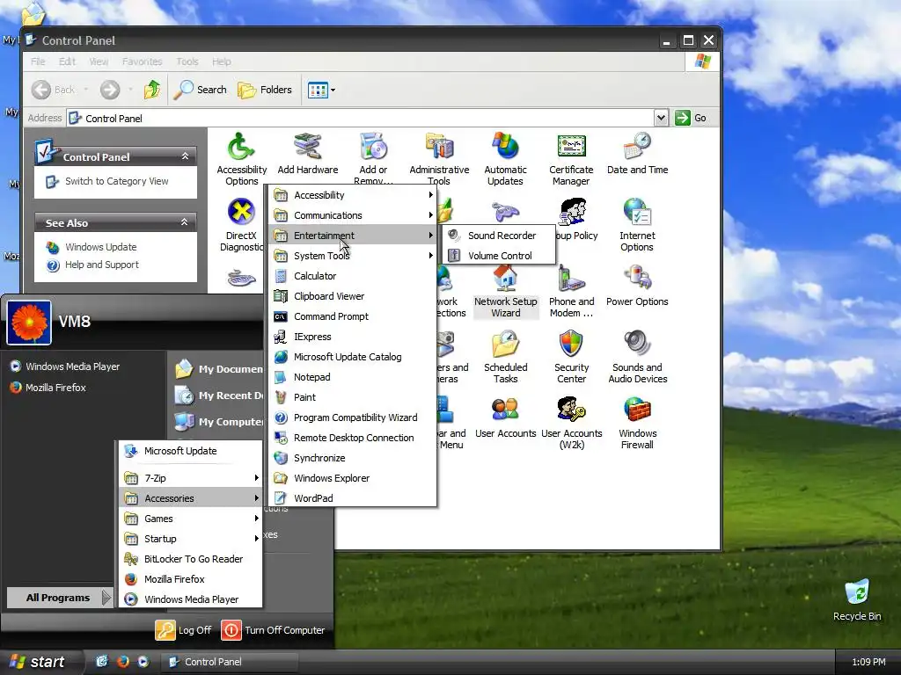The width and height of the screenshot is (901, 675).
Task: Open Security Center applet
Action: click(571, 357)
